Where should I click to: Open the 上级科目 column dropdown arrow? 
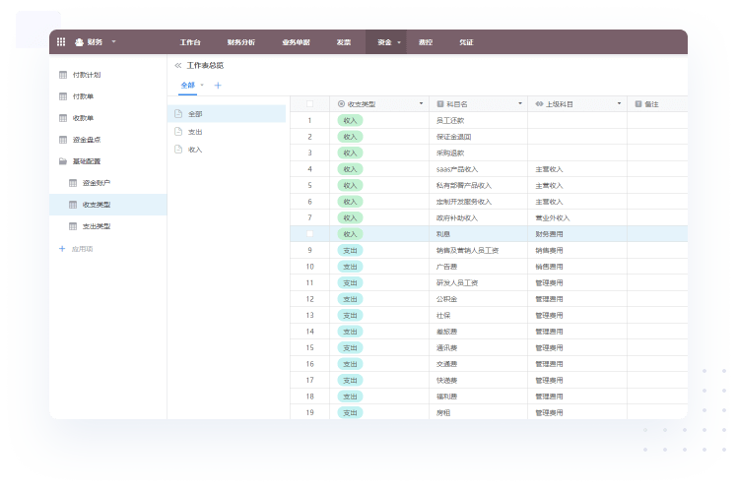(x=619, y=103)
